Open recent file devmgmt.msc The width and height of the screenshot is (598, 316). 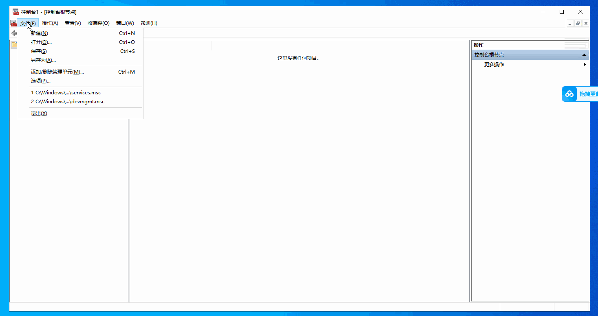(x=80, y=102)
